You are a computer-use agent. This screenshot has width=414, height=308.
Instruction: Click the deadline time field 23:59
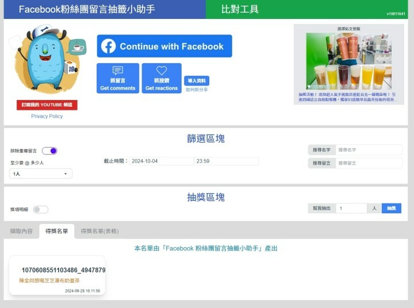click(x=226, y=161)
